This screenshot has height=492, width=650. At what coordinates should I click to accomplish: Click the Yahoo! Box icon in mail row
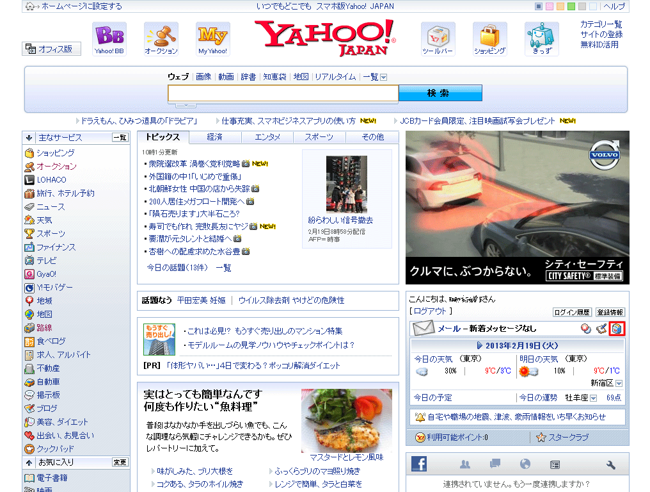click(617, 329)
